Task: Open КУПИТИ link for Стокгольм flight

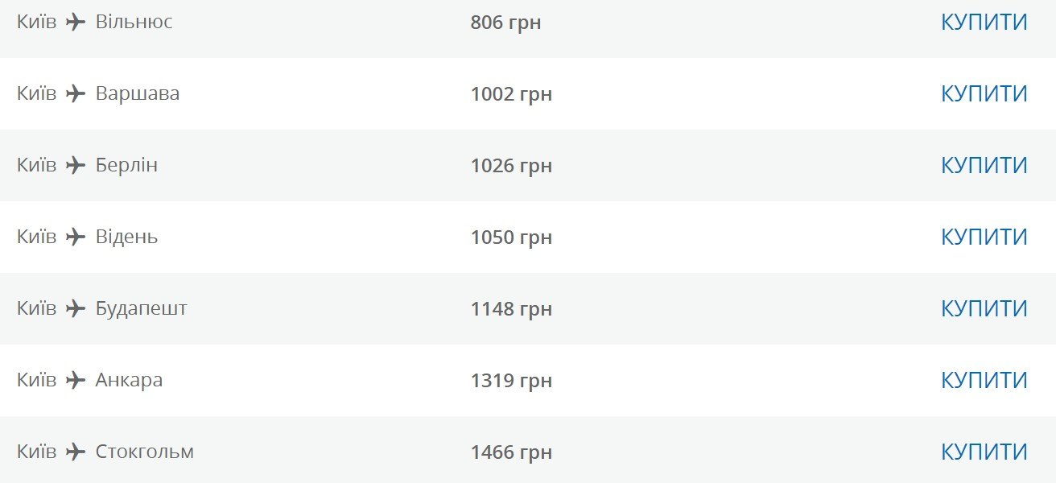Action: click(984, 452)
